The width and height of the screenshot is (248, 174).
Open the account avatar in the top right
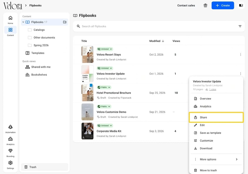pyautogui.click(x=241, y=5)
